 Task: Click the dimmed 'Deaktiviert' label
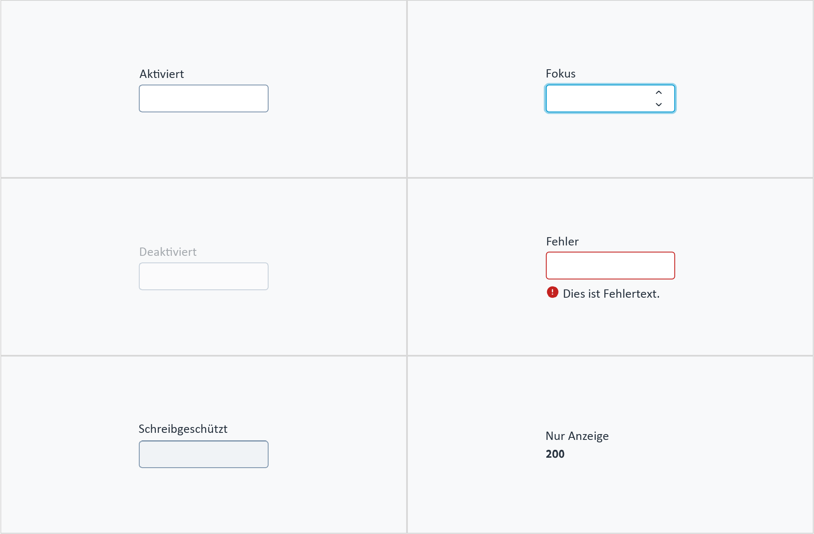click(x=168, y=252)
